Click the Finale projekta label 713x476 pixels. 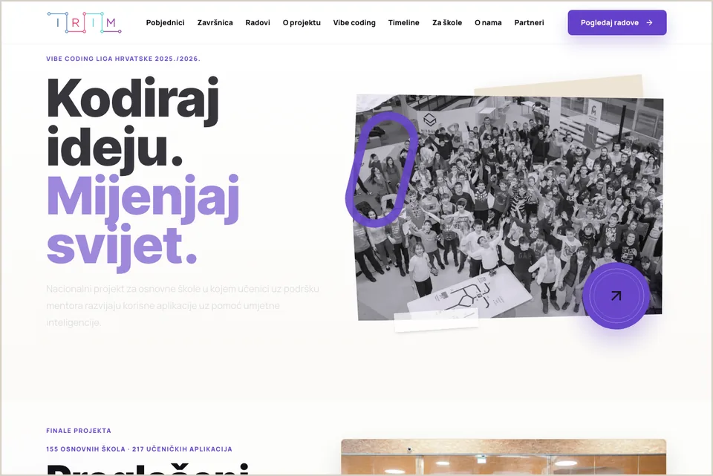coord(79,431)
